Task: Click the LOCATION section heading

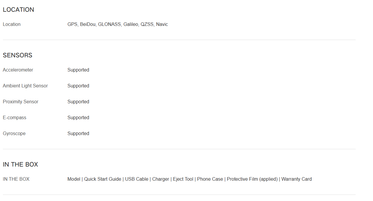Action: (x=19, y=10)
